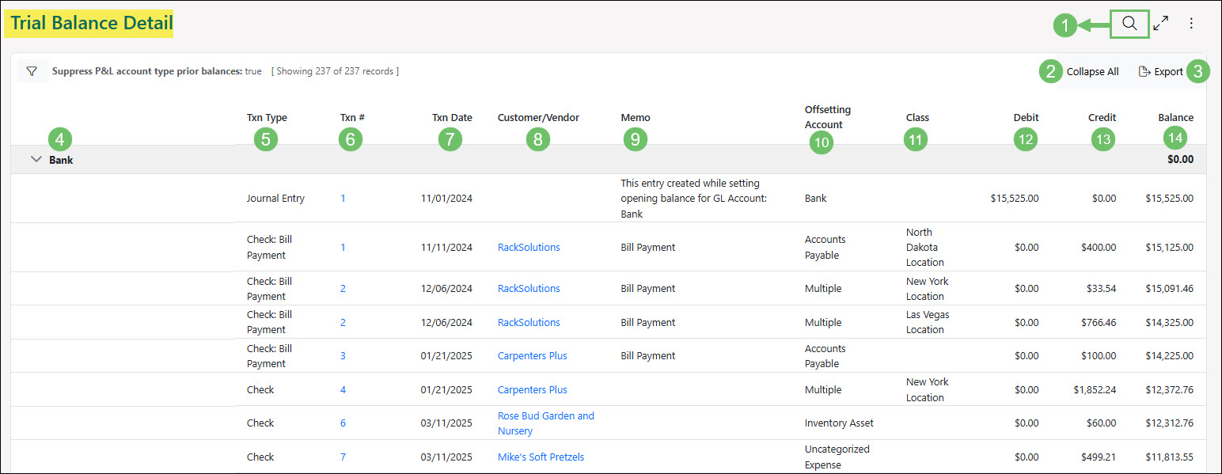The height and width of the screenshot is (474, 1222).
Task: Click the Offsetting Account column header
Action: 828,117
